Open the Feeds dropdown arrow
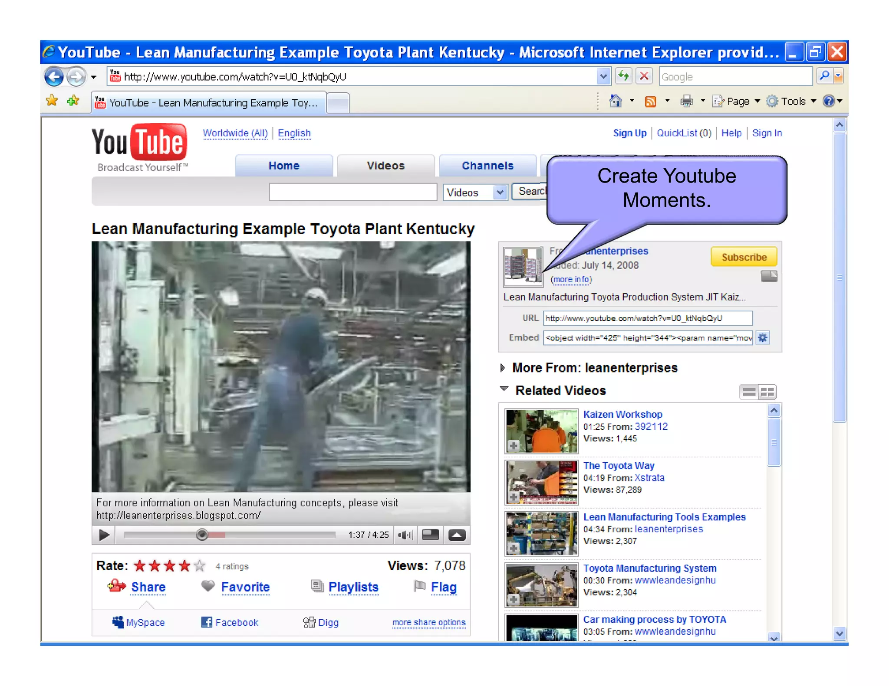Image resolution: width=889 pixels, height=686 pixels. (x=667, y=101)
